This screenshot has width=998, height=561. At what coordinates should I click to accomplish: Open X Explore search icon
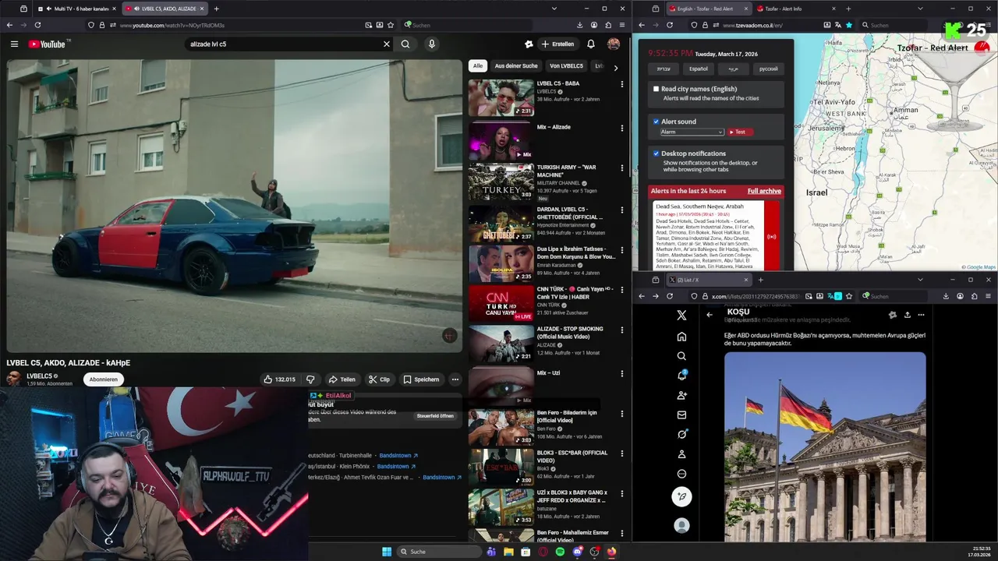[x=681, y=356]
